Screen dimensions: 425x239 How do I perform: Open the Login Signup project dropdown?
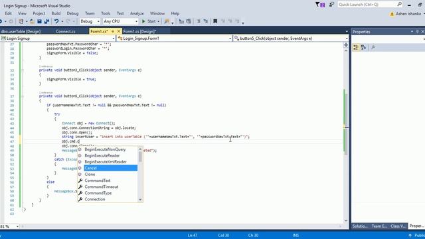(114, 39)
